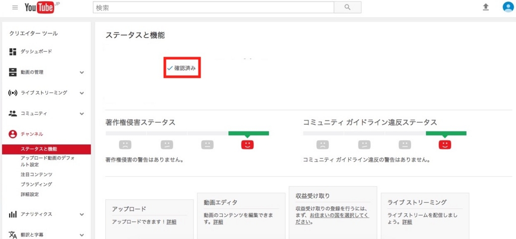Open ブランディング in the sidebar

[36, 185]
